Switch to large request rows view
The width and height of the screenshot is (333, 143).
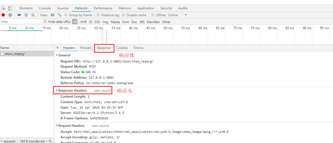click(53, 15)
